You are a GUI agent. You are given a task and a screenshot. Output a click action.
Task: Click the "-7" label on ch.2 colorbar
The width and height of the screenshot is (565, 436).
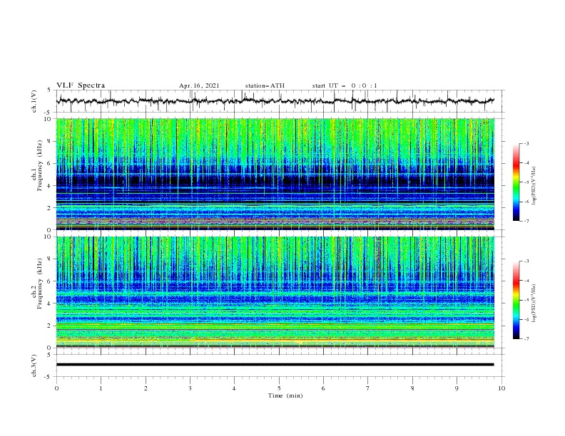526,339
